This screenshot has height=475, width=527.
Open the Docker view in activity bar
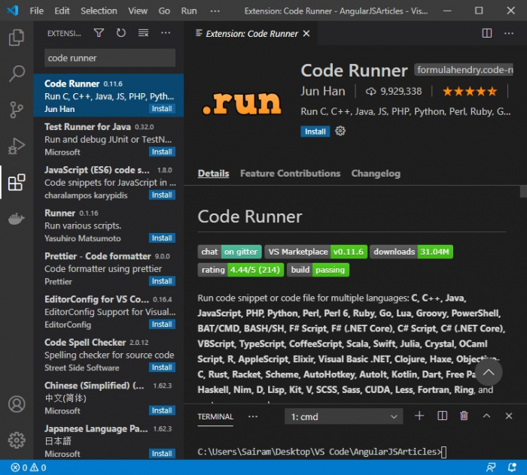(x=17, y=219)
